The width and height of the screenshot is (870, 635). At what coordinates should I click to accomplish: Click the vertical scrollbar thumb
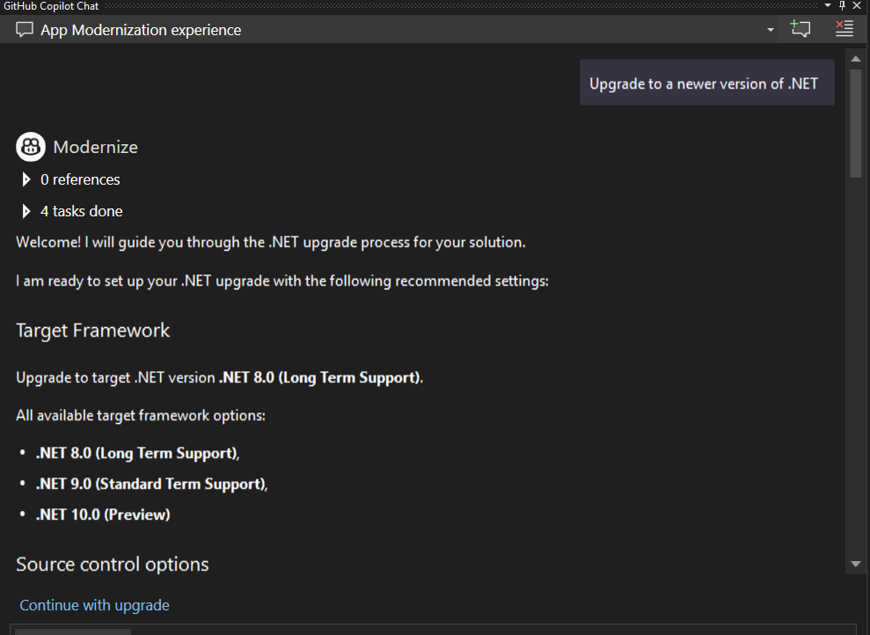pos(856,123)
